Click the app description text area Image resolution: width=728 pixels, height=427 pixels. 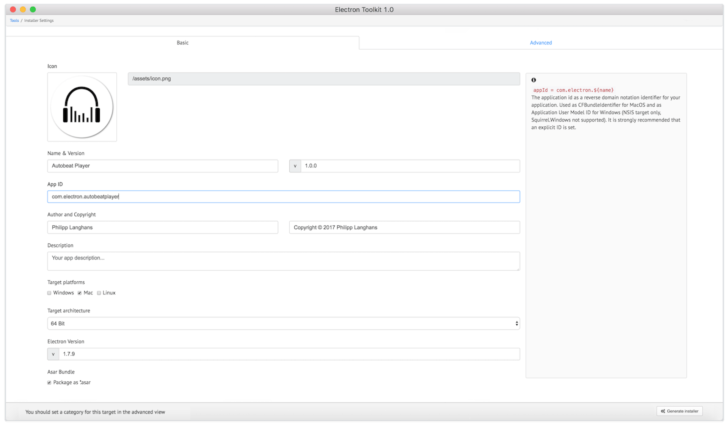click(284, 261)
